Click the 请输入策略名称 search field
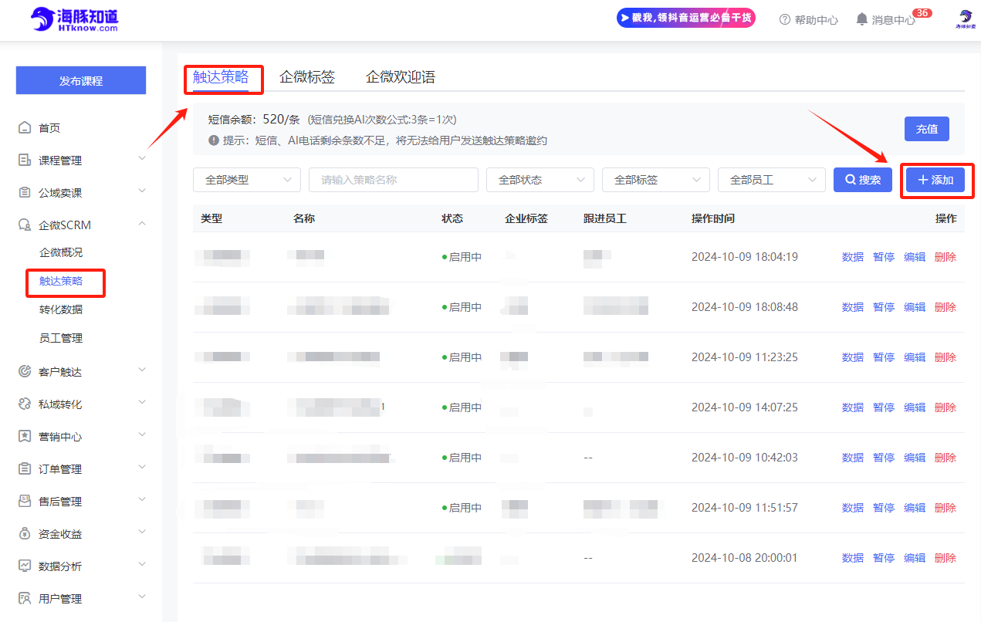Screen dimensions: 981x622 [394, 180]
